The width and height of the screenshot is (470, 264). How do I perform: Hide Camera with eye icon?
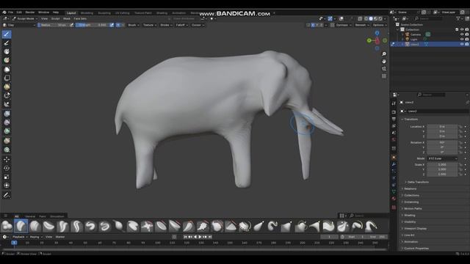[462, 34]
